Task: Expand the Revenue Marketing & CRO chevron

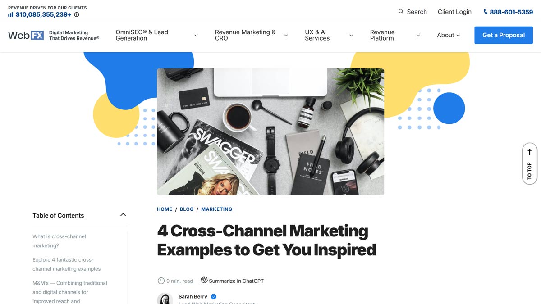Action: click(286, 36)
